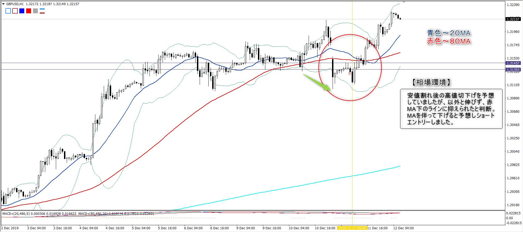Click the MACD scale value 0.022815
Viewport: 523px width, 232px height.
pos(513,213)
